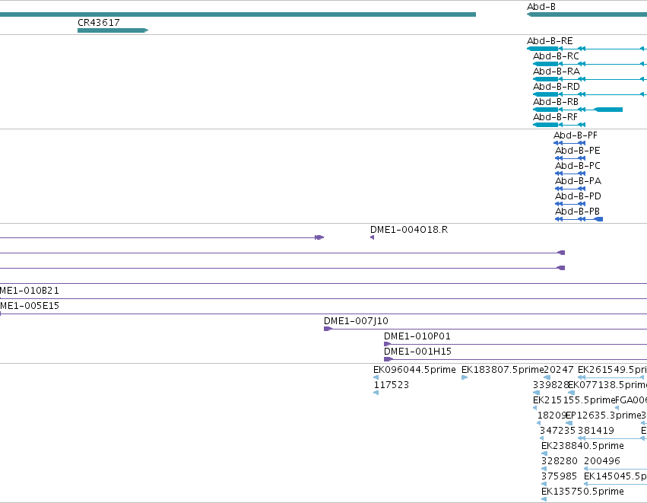Select the DME1-010P01 clone label
The width and height of the screenshot is (647, 503).
[417, 336]
